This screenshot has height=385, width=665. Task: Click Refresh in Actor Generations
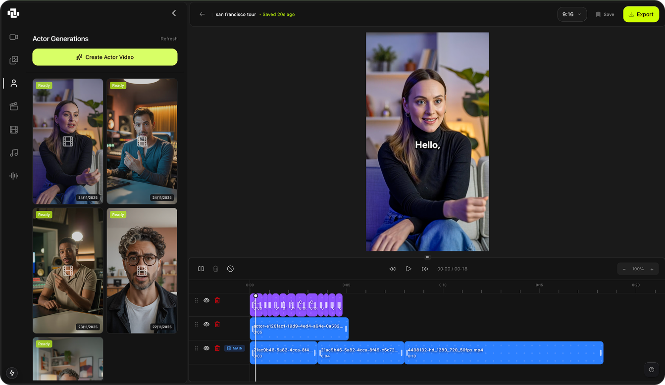[169, 39]
